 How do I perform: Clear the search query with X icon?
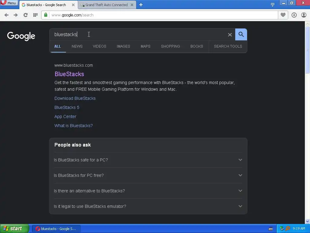point(230,35)
